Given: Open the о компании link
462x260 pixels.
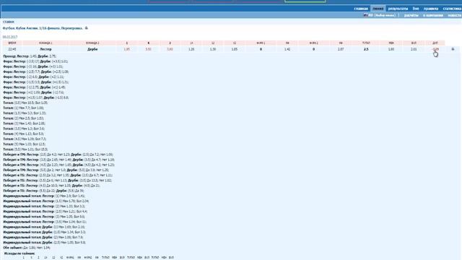Looking at the screenshot, I should coord(433,15).
